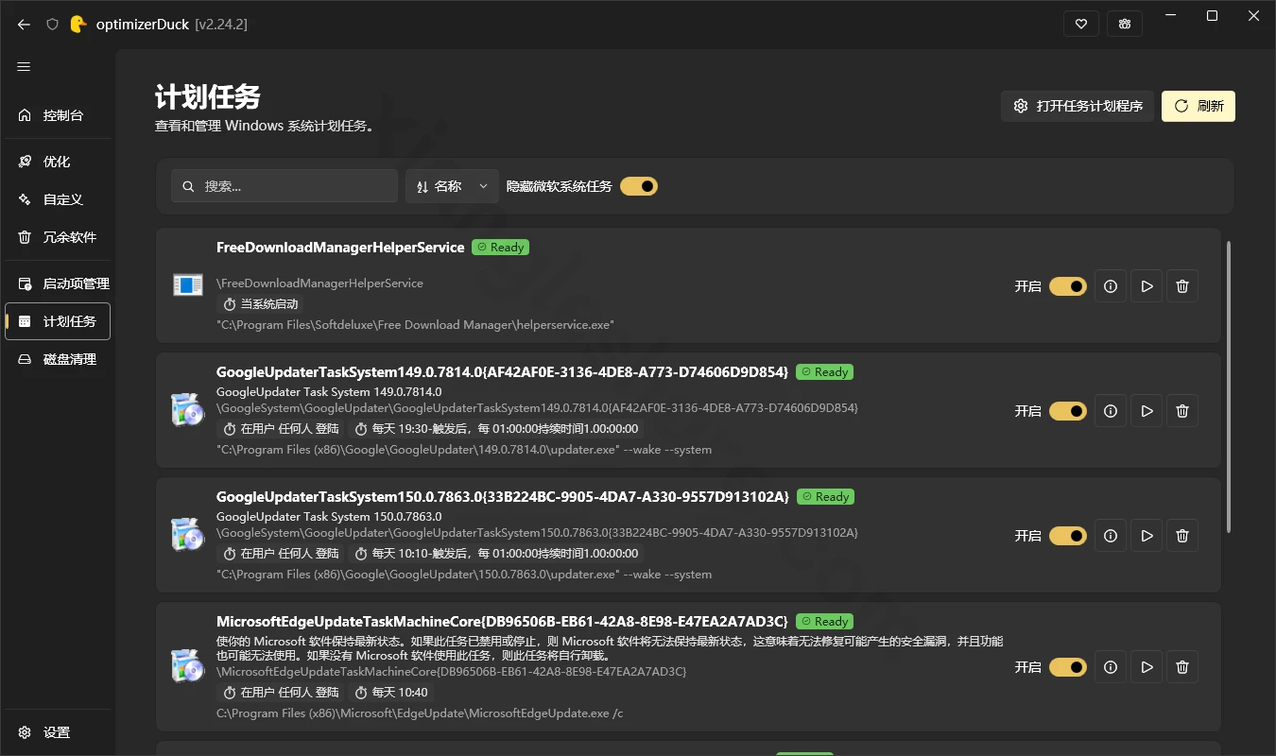This screenshot has width=1276, height=756.
Task: Click 150.0.7863.0 updater.exe command text
Action: 464,575
